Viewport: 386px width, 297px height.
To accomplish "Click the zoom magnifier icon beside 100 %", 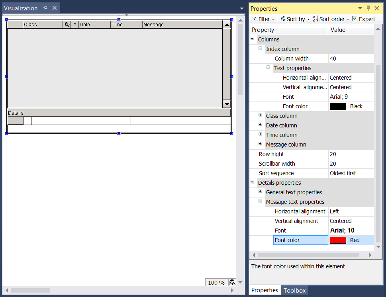I will coord(232,282).
